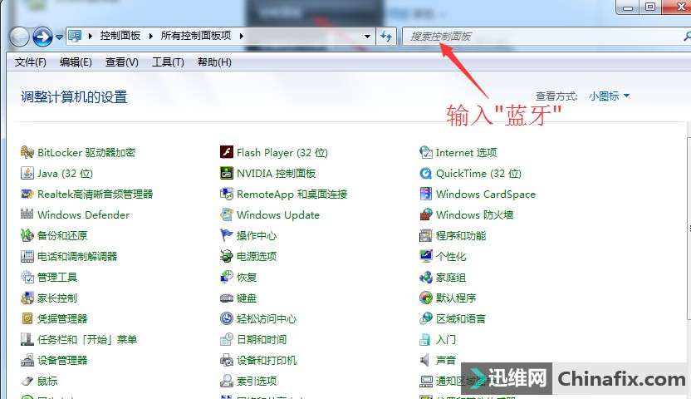The image size is (691, 399).
Task: Click the refresh button beside address bar
Action: tap(386, 36)
